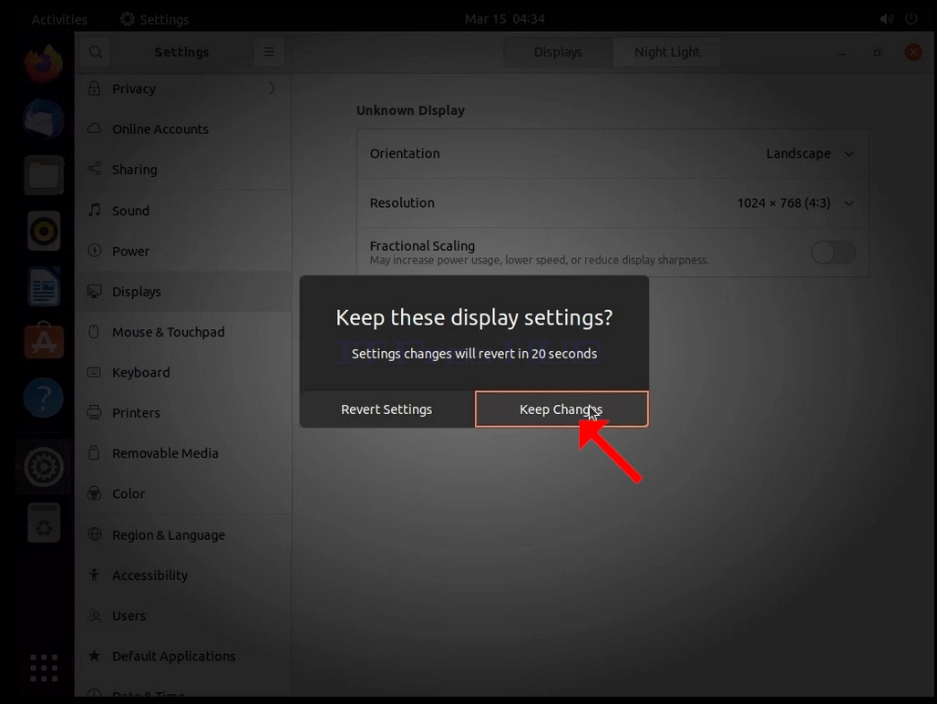Open Rhythmbox music player in dock
Image resolution: width=937 pixels, height=704 pixels.
[x=44, y=231]
